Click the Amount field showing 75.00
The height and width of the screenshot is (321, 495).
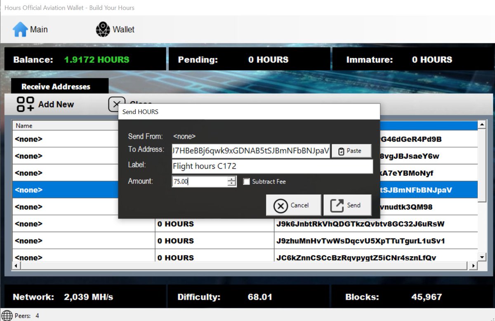pyautogui.click(x=200, y=182)
